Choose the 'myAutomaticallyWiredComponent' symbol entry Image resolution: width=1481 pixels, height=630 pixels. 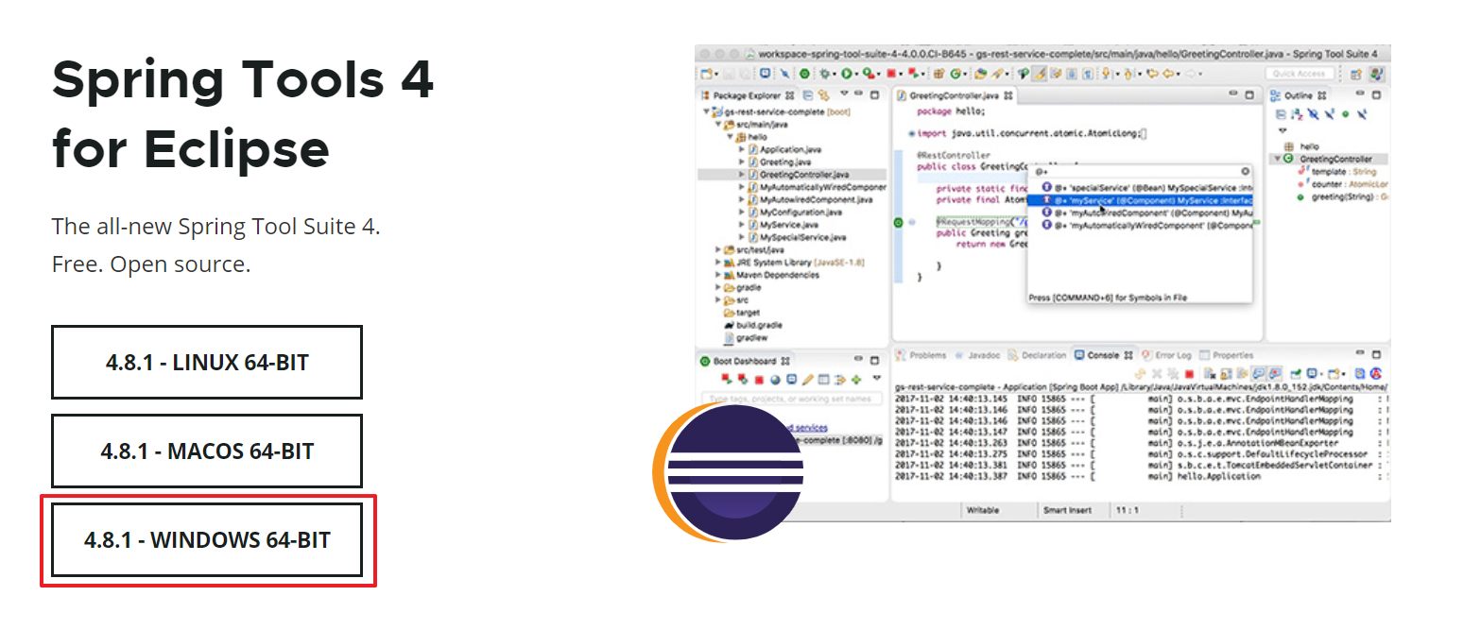(x=1145, y=226)
